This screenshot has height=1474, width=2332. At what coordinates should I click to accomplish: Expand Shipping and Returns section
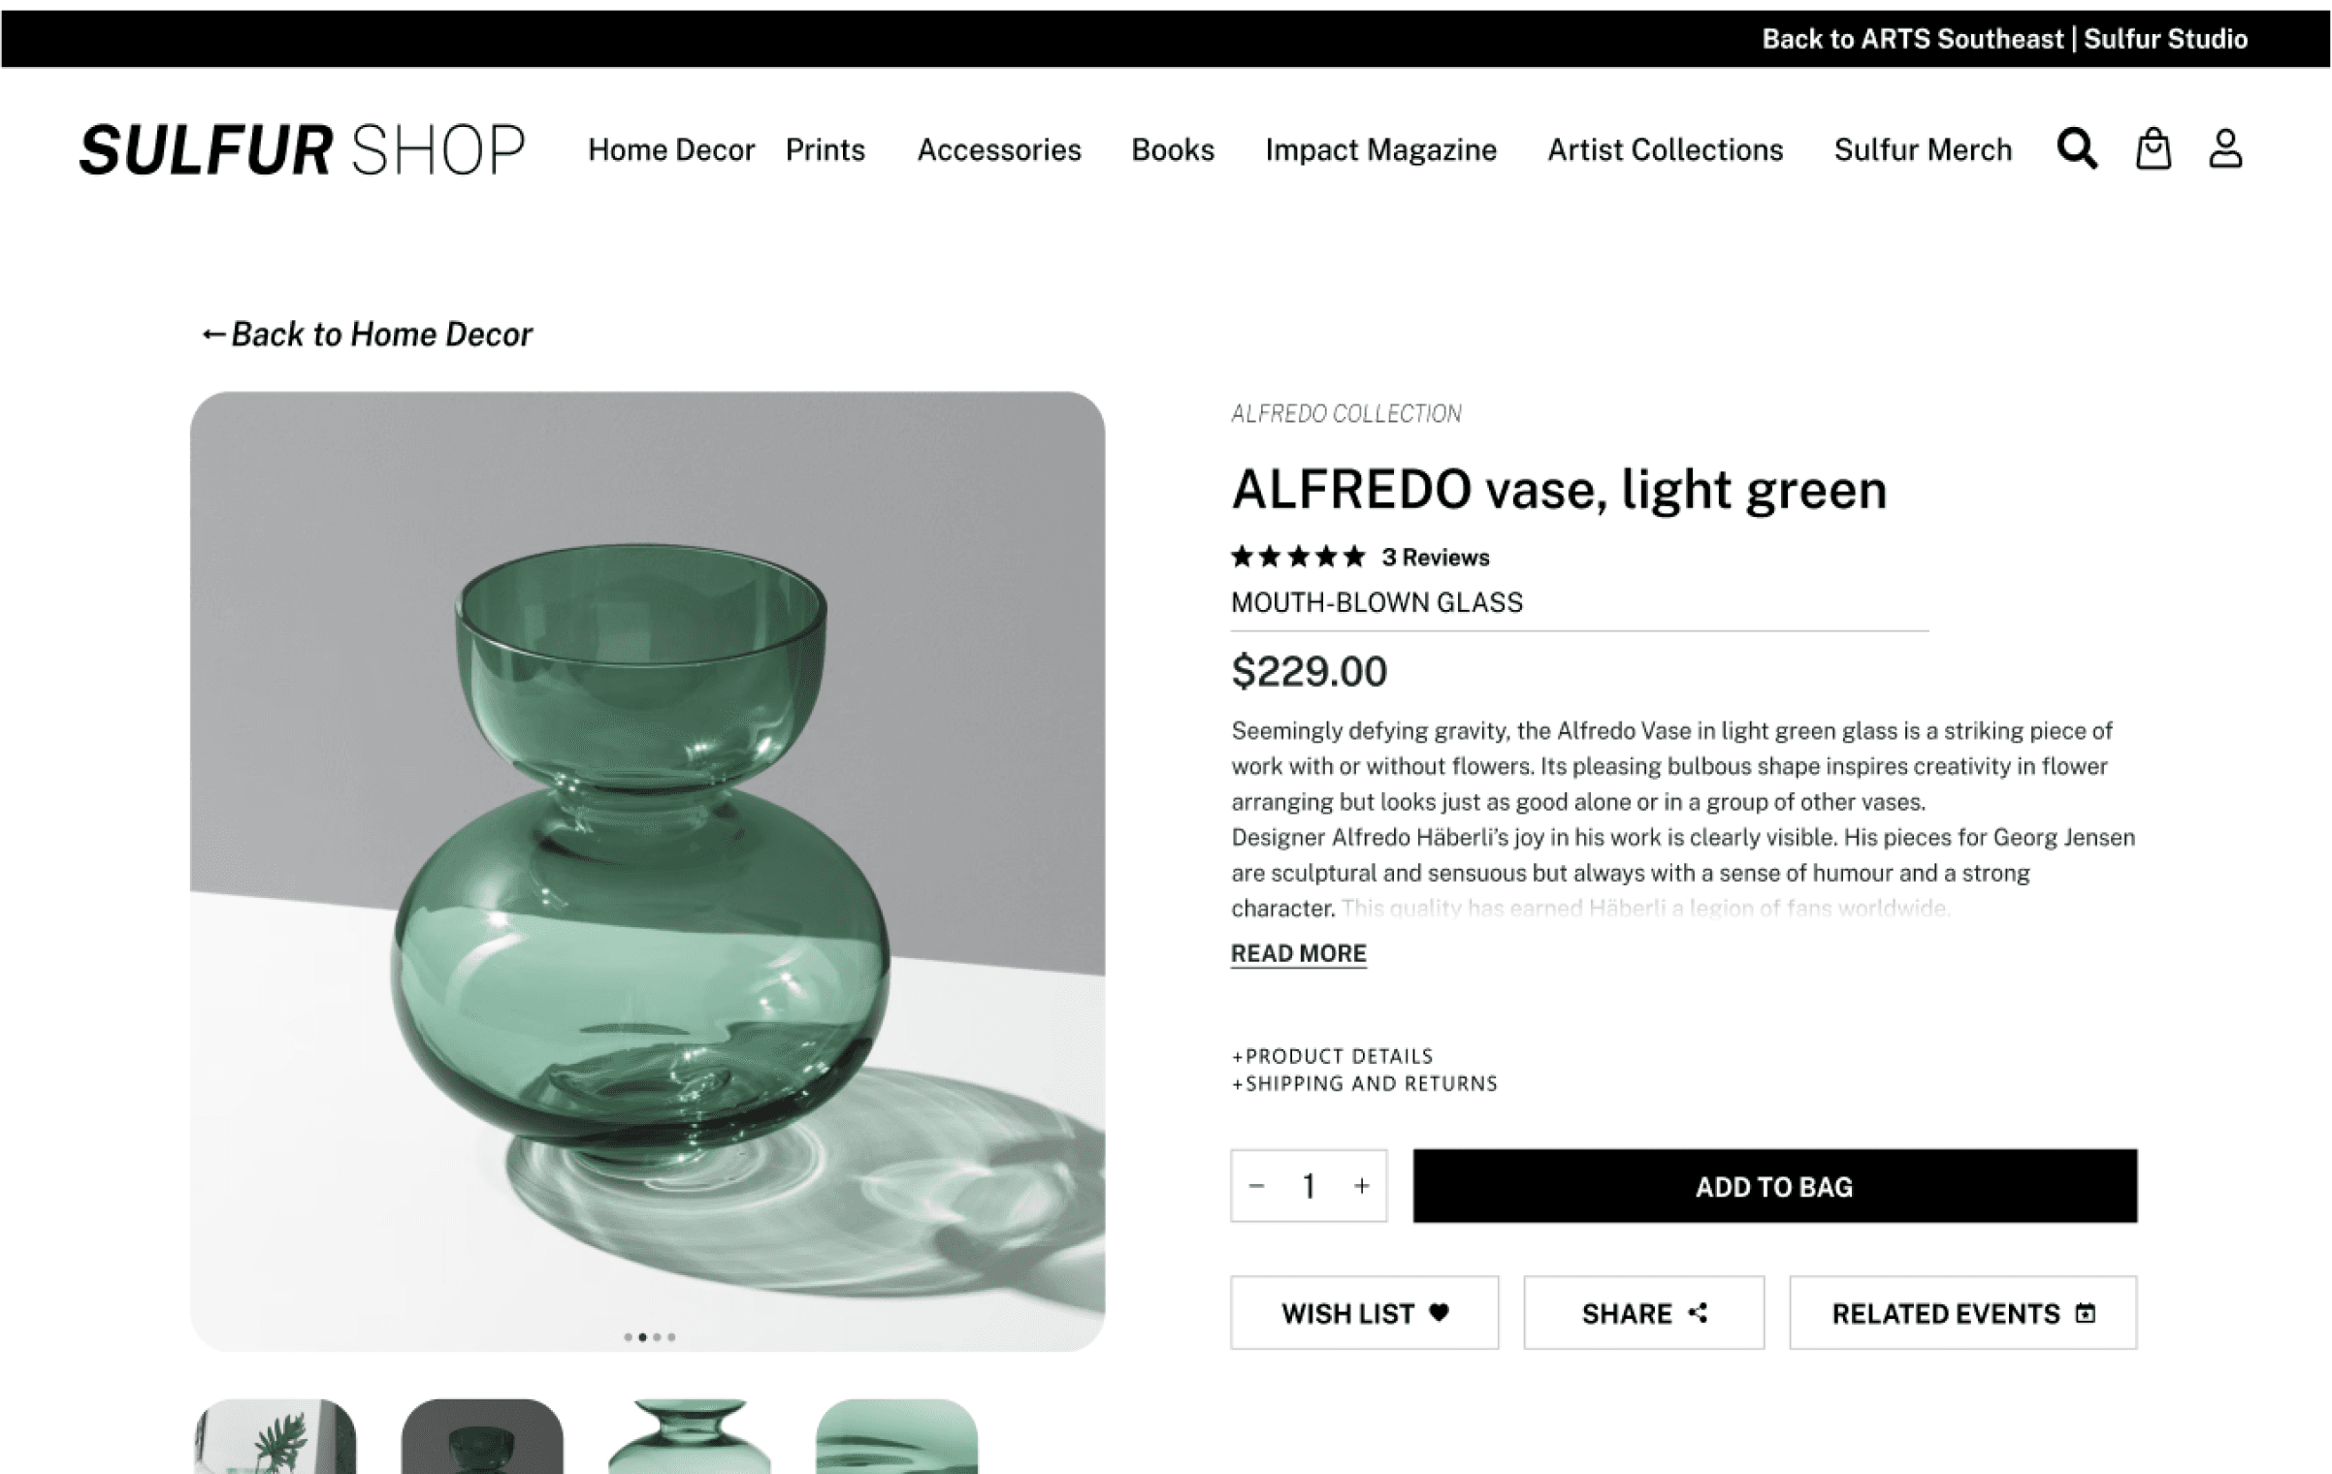coord(1364,1083)
